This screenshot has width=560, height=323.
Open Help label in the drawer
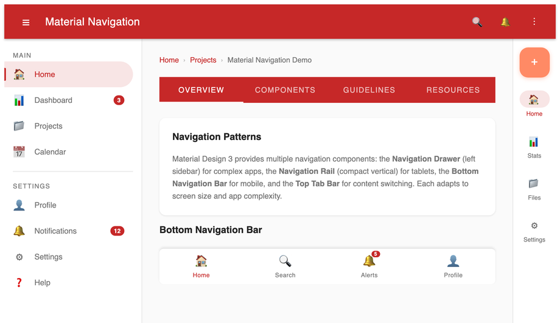click(42, 283)
